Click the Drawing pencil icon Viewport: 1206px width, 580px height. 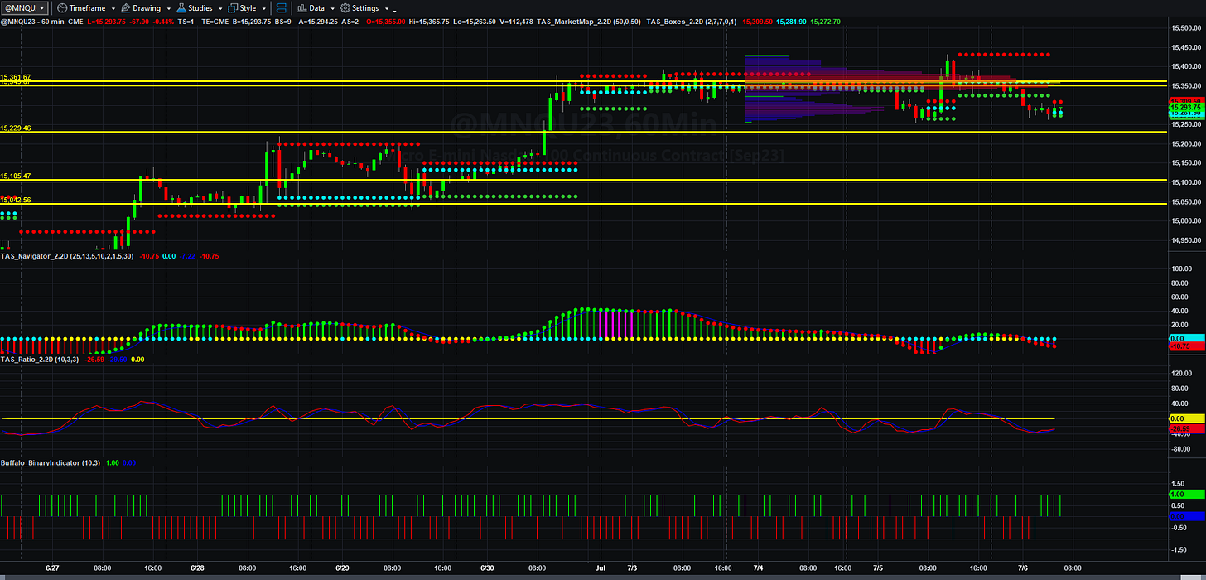click(125, 8)
